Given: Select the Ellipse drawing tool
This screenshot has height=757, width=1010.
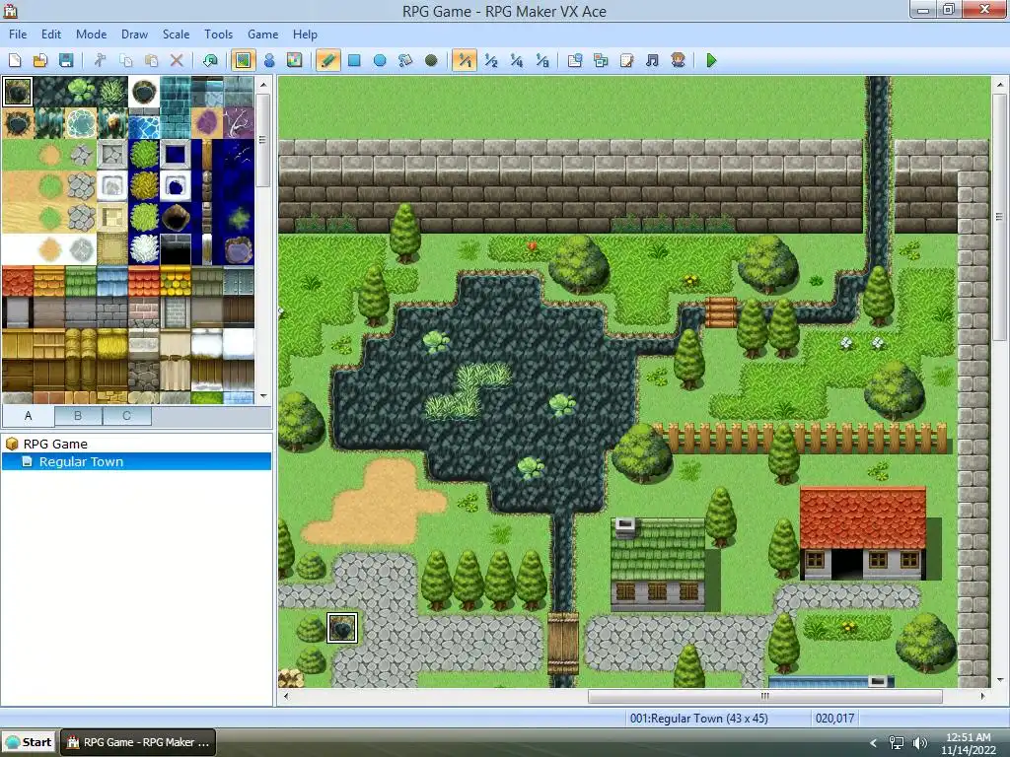Looking at the screenshot, I should (x=380, y=60).
